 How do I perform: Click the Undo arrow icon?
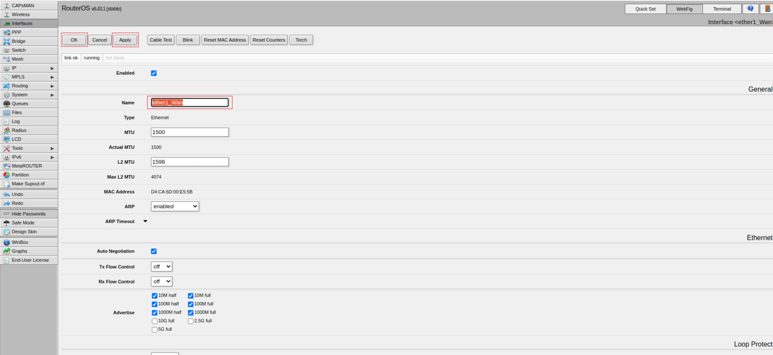(7, 195)
